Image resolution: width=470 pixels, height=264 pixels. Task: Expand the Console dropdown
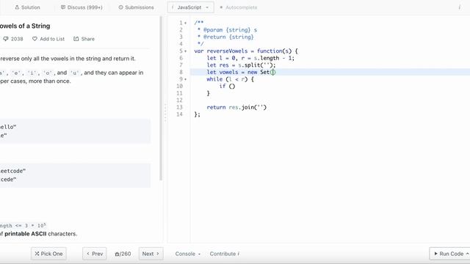point(188,254)
